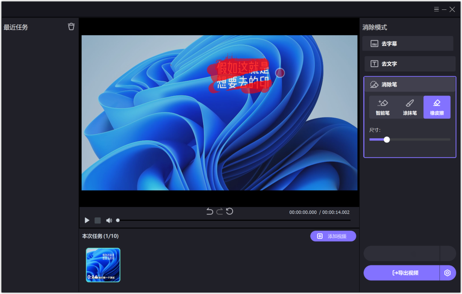Click the 本次任务 (1/10) label
Screen dimensions: 462x294
pos(100,236)
